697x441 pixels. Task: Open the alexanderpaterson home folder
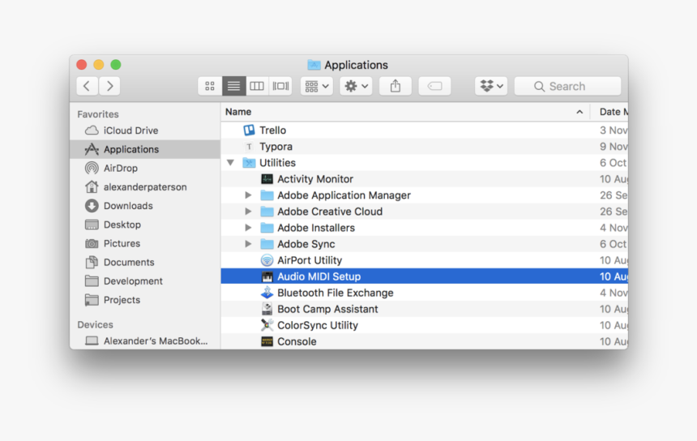[145, 186]
